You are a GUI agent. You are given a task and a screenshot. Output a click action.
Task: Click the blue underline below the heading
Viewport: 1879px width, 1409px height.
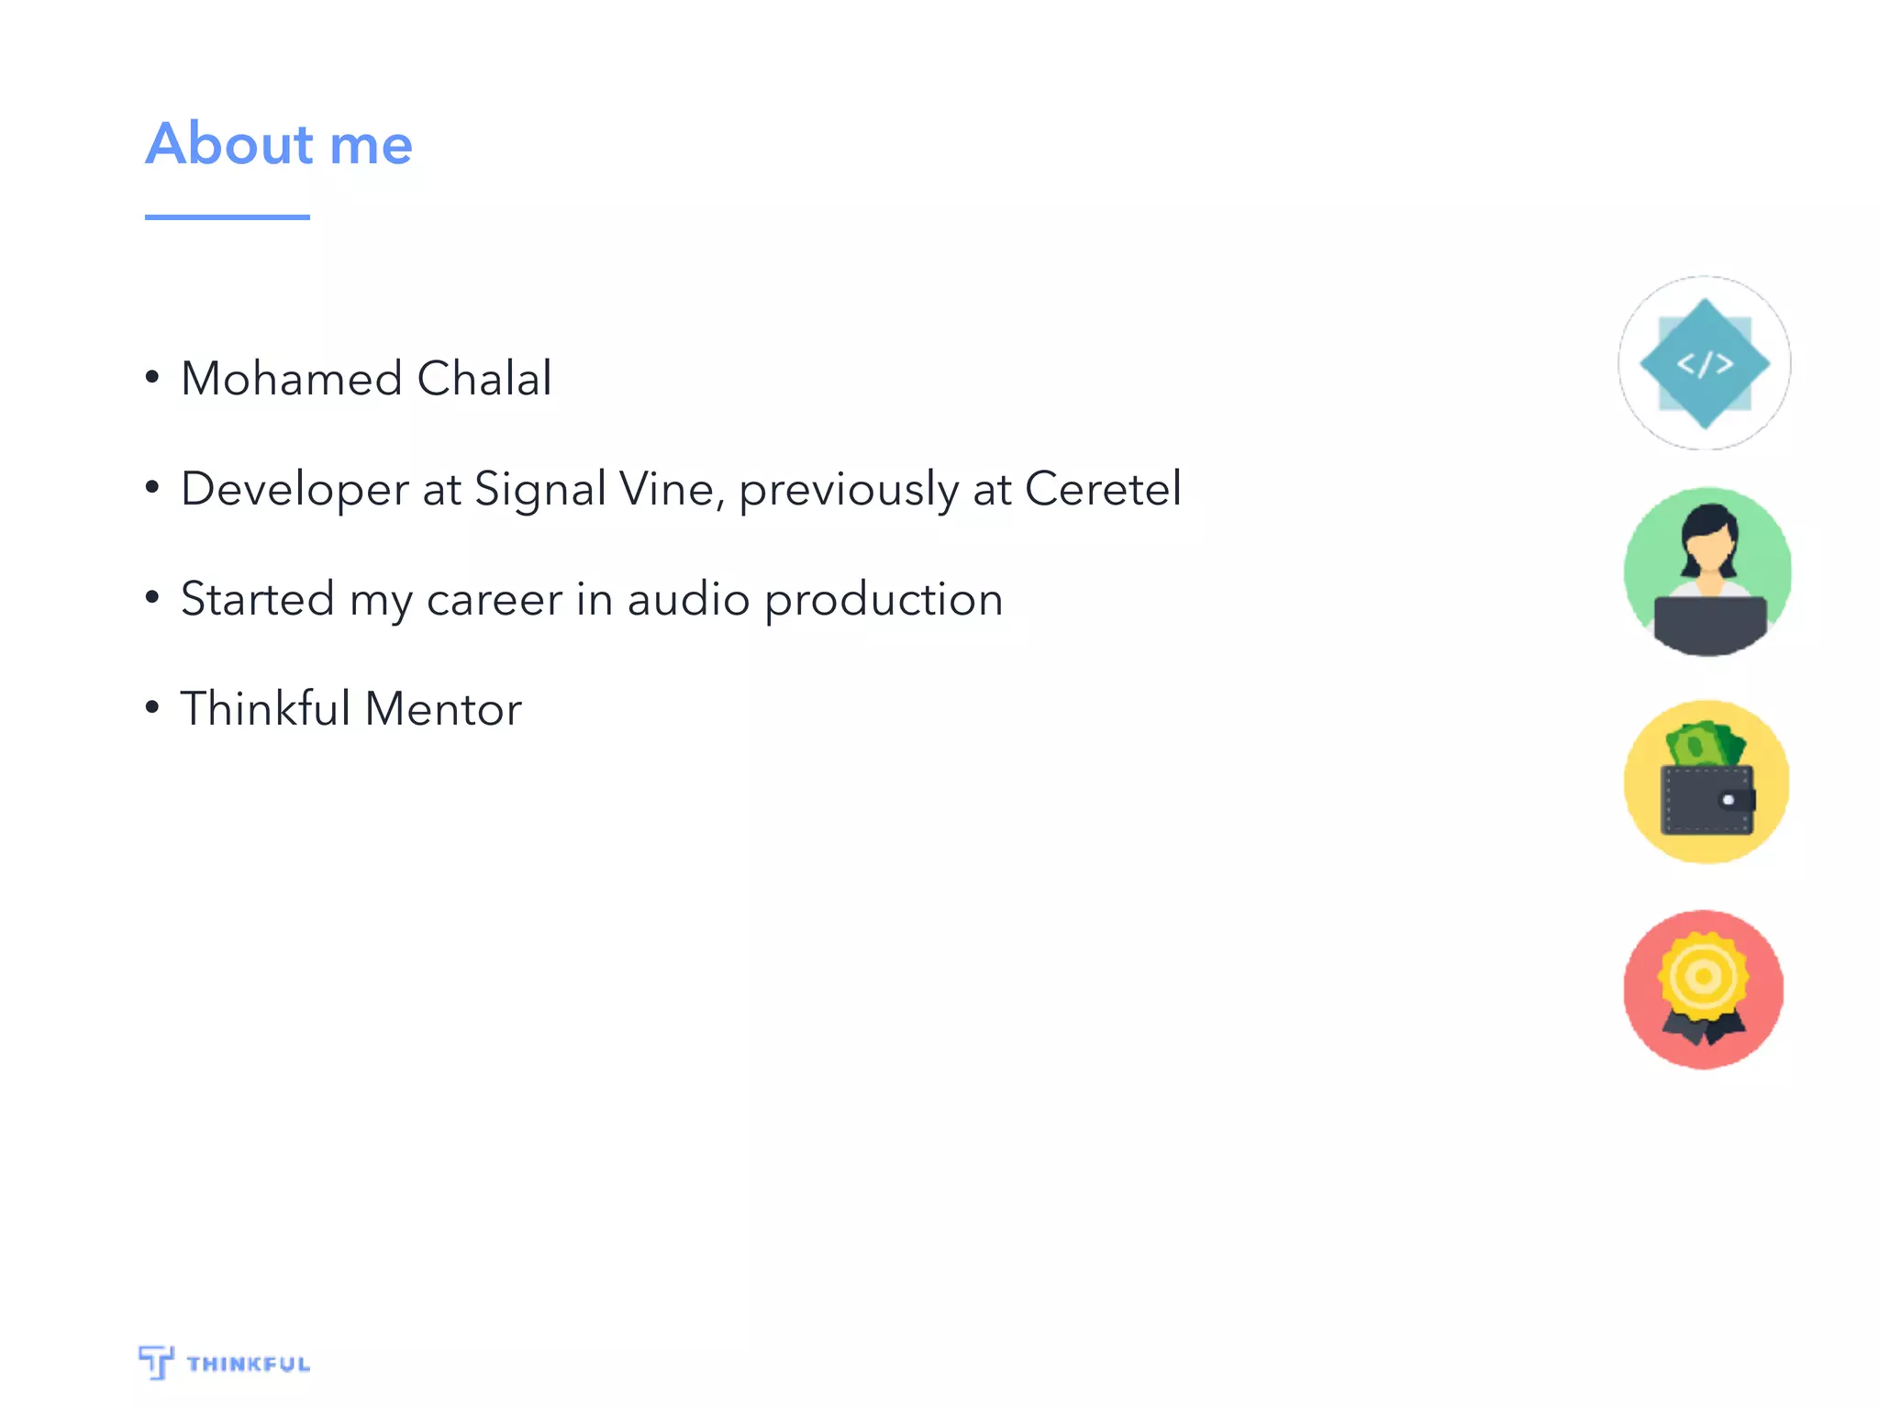click(x=227, y=217)
